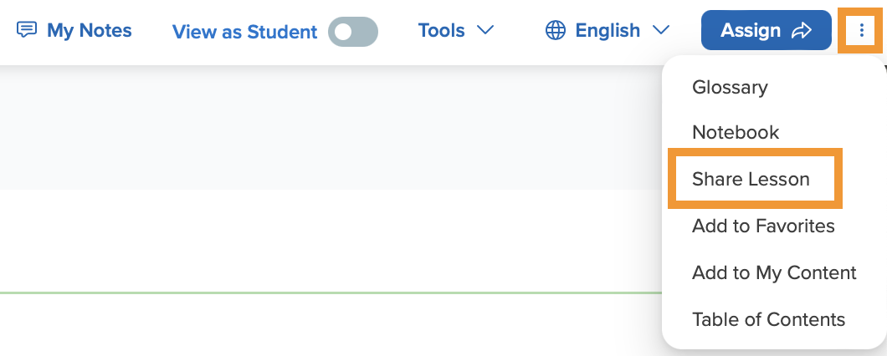
Task: Click the green progress line
Action: pyautogui.click(x=331, y=292)
